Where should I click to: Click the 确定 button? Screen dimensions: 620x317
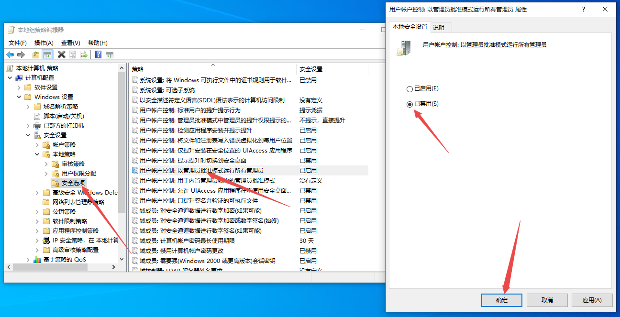point(501,300)
